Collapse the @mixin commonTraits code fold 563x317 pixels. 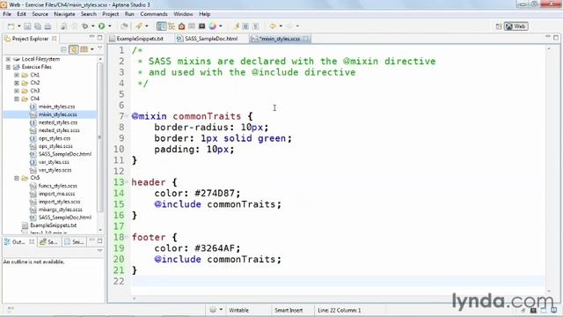(x=127, y=116)
